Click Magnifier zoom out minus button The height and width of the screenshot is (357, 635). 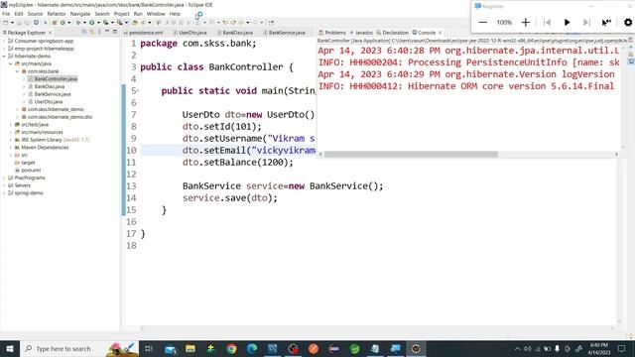[483, 23]
